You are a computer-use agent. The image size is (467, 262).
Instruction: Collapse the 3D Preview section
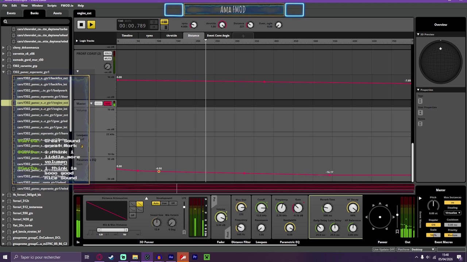[418, 34]
